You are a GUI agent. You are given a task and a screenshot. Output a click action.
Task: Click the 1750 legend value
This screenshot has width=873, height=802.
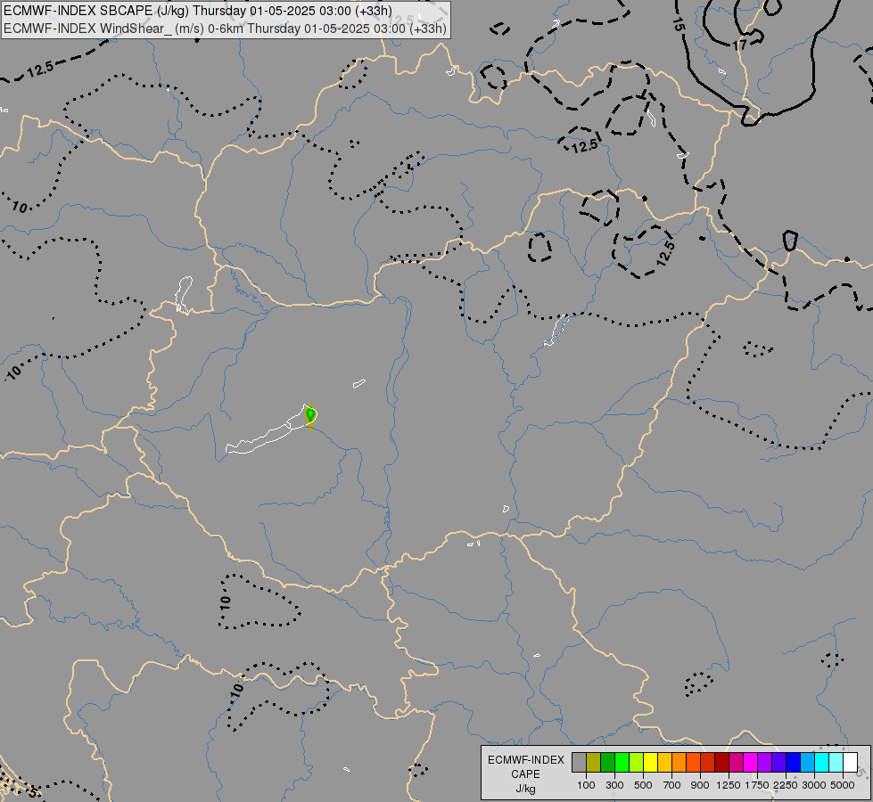point(757,785)
